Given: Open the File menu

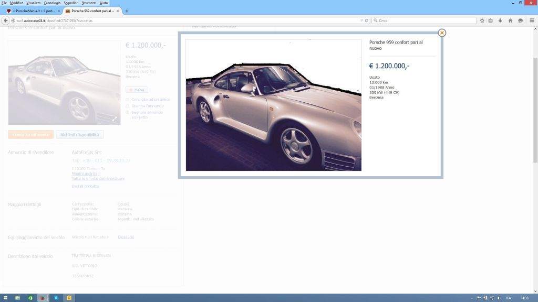Looking at the screenshot, I should [4, 3].
